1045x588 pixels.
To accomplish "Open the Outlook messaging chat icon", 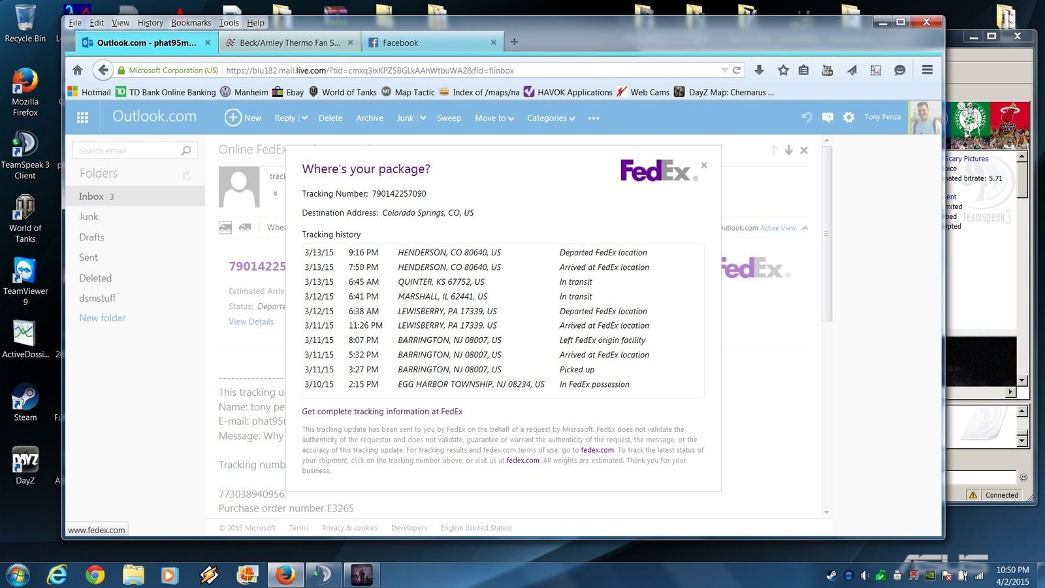I will pyautogui.click(x=828, y=118).
